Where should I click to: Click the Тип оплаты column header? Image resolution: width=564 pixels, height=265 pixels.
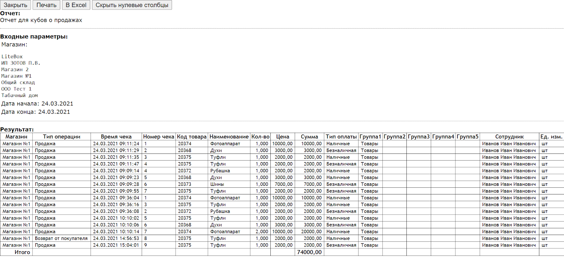click(341, 137)
